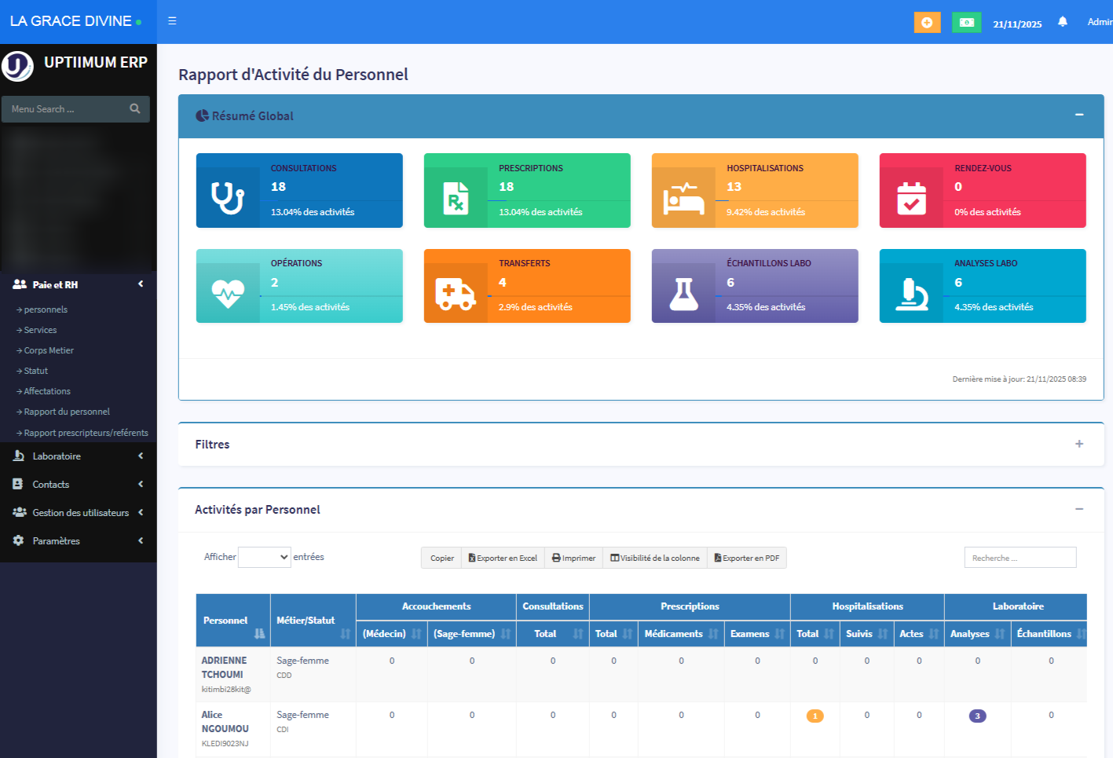Screen dimensions: 1113x758
Task: Open the Afficher entrées dropdown
Action: (265, 556)
